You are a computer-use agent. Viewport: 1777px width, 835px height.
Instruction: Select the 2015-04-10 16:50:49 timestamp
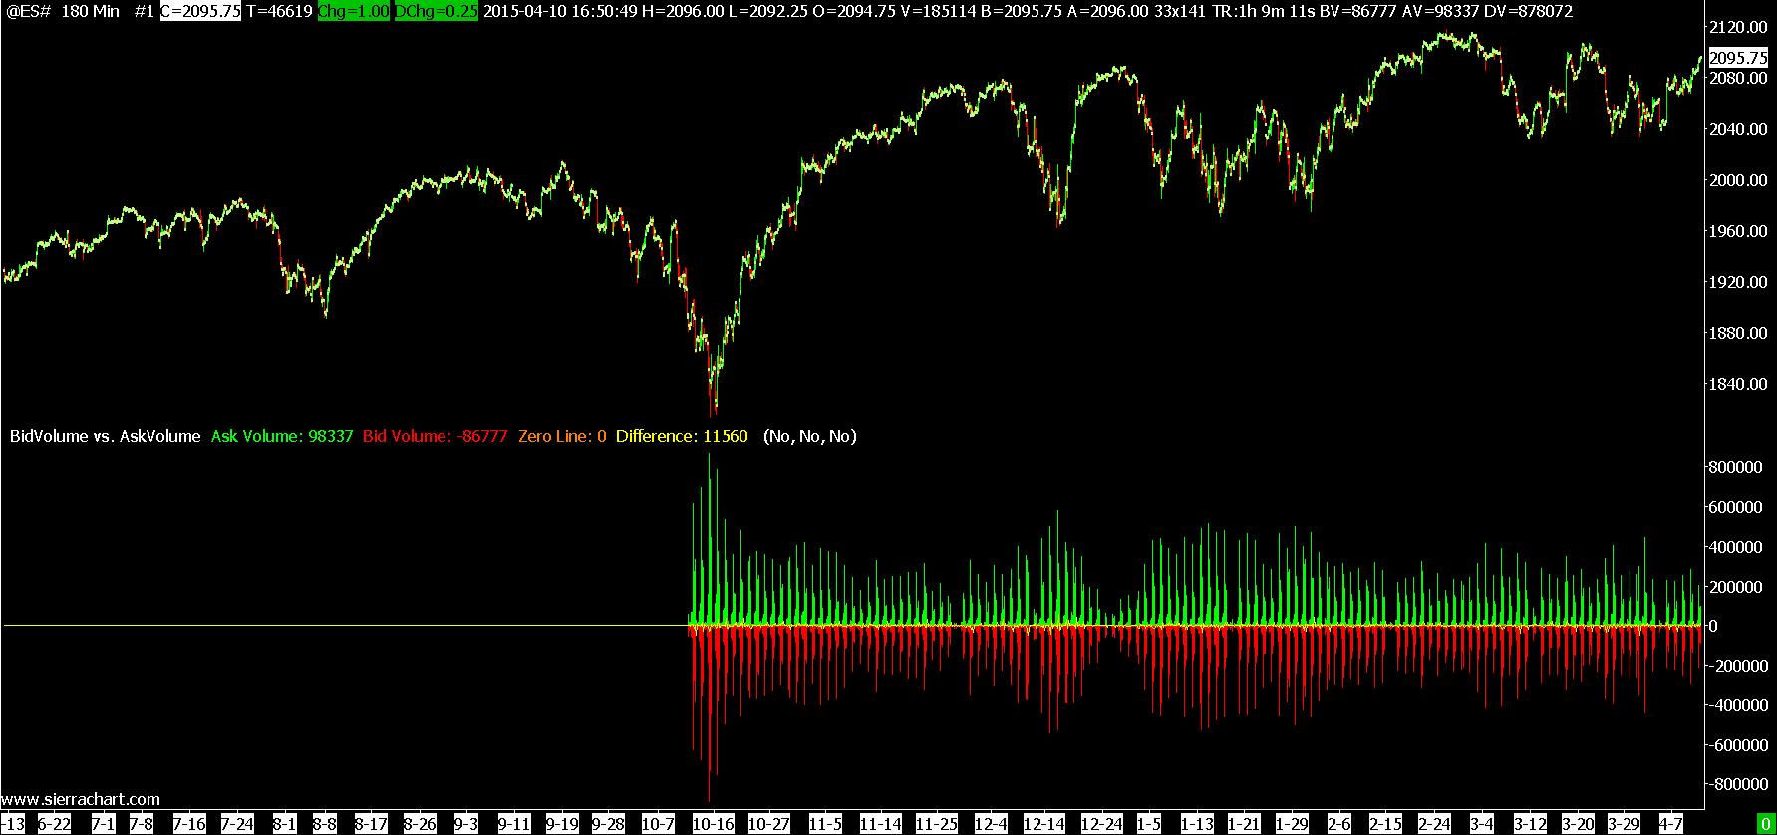pos(560,11)
